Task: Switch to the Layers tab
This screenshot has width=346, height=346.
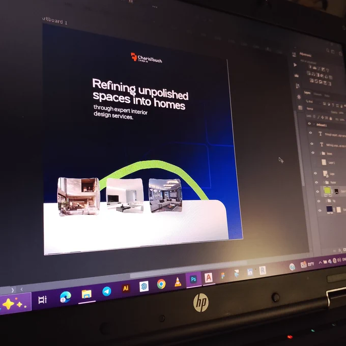Action: 307,93
